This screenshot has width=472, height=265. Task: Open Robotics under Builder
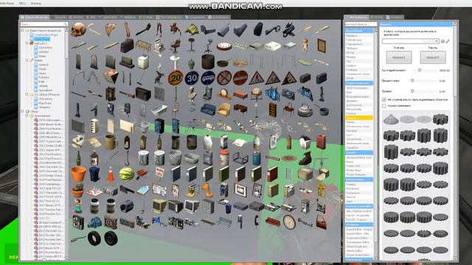(44, 77)
